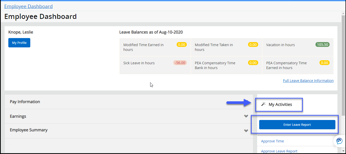Open Full Leave Balance Information
346x154 pixels.
click(308, 80)
